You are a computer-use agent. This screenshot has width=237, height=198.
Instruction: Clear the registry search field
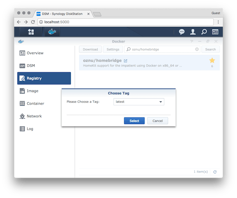[x=197, y=49]
